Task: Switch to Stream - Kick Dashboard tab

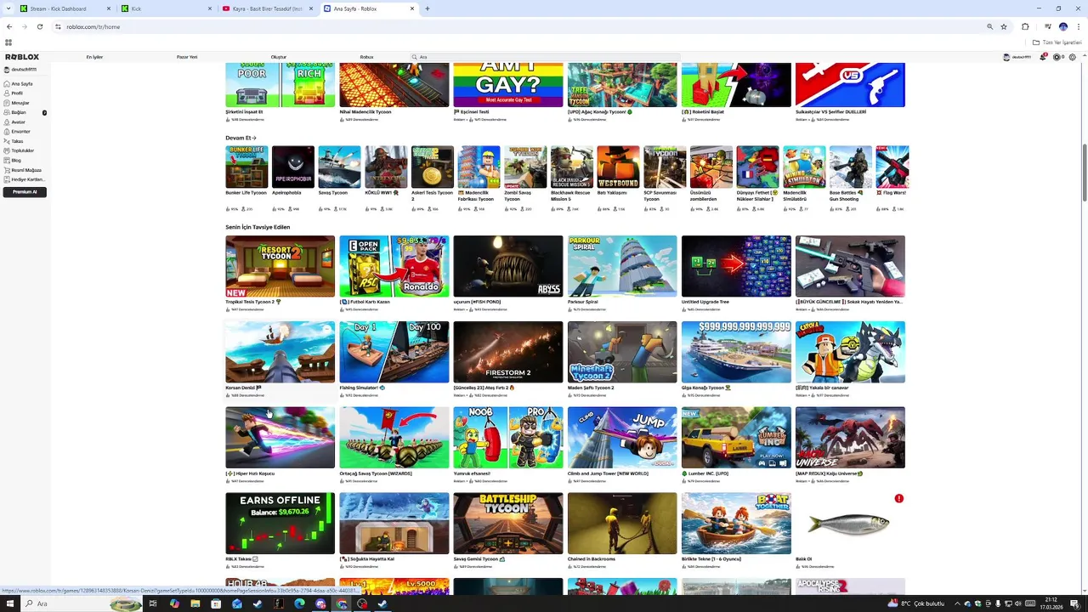Action: tap(65, 8)
